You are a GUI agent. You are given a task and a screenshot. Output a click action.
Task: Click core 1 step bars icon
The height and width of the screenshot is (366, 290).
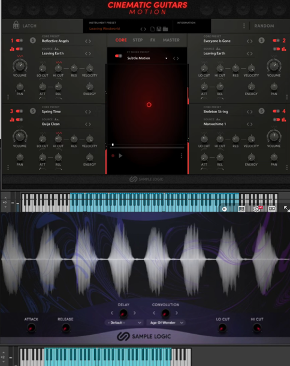(12, 49)
